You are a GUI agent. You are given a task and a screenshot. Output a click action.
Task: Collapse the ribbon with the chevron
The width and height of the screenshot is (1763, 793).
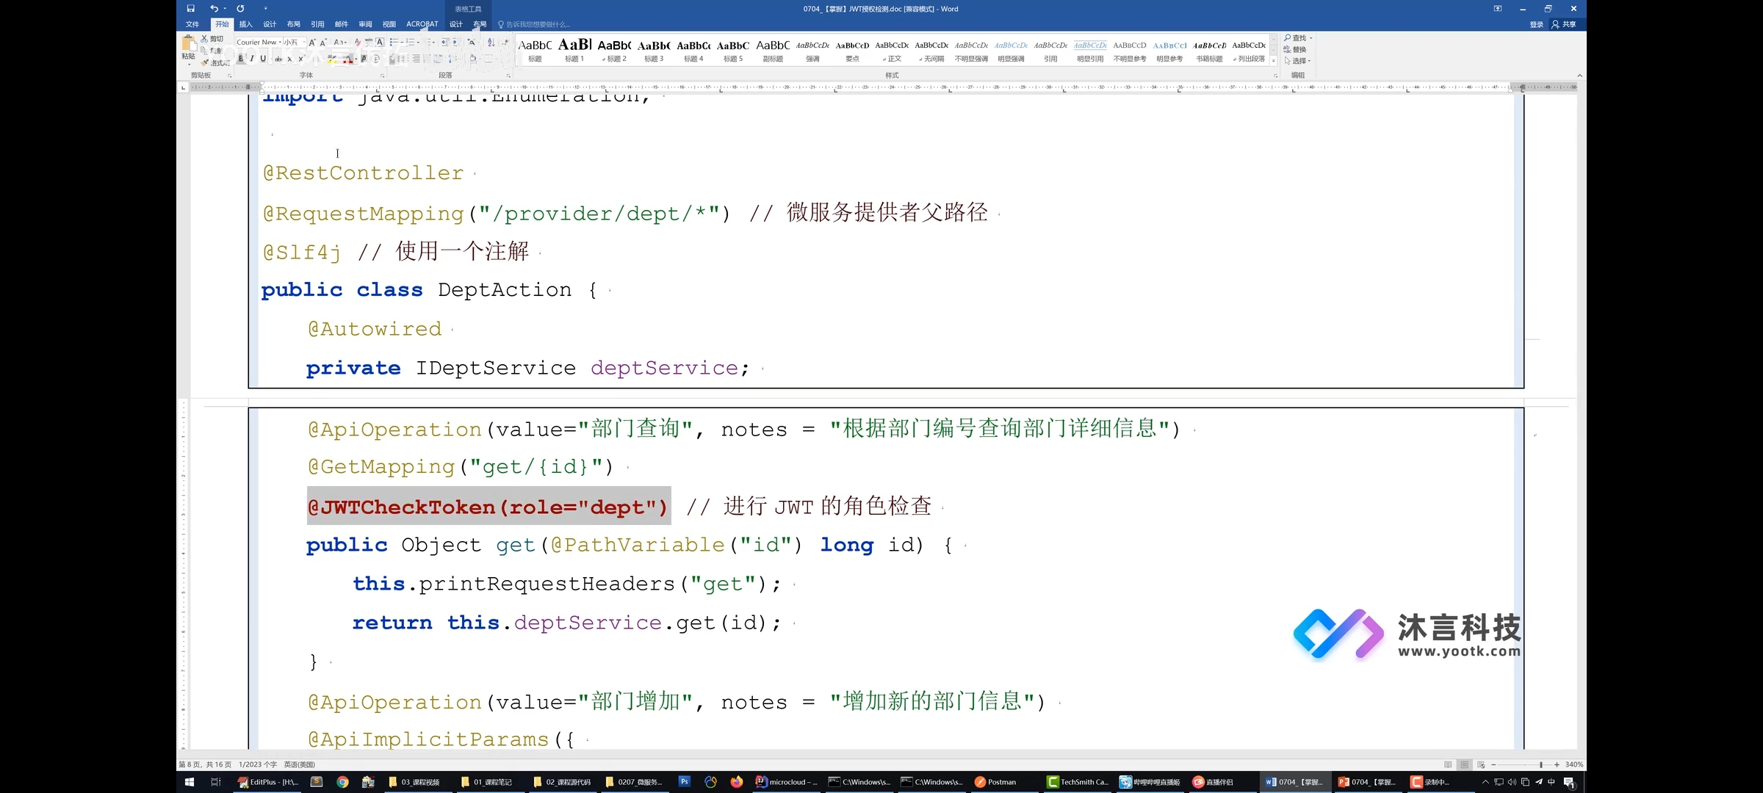coord(1579,76)
